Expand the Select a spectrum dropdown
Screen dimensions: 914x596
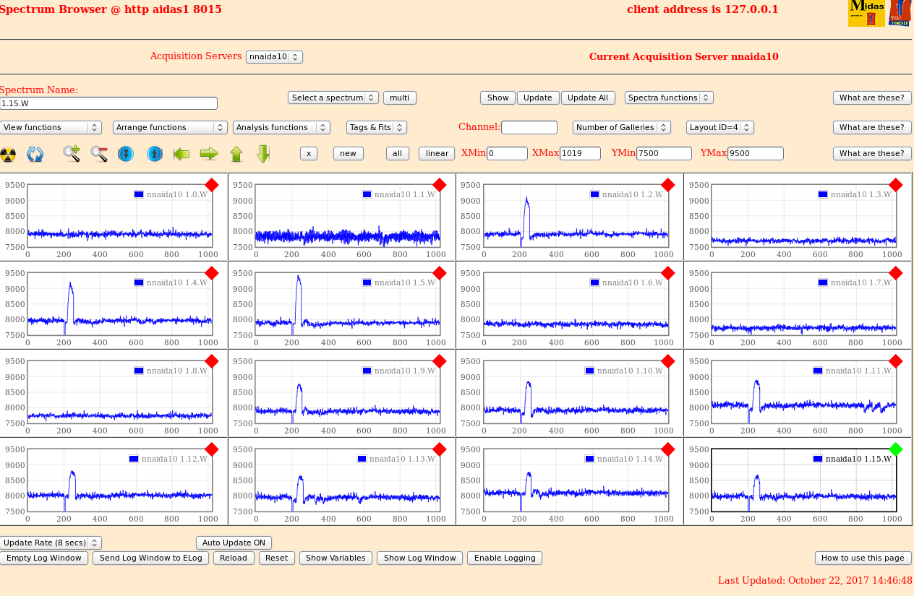coord(333,98)
